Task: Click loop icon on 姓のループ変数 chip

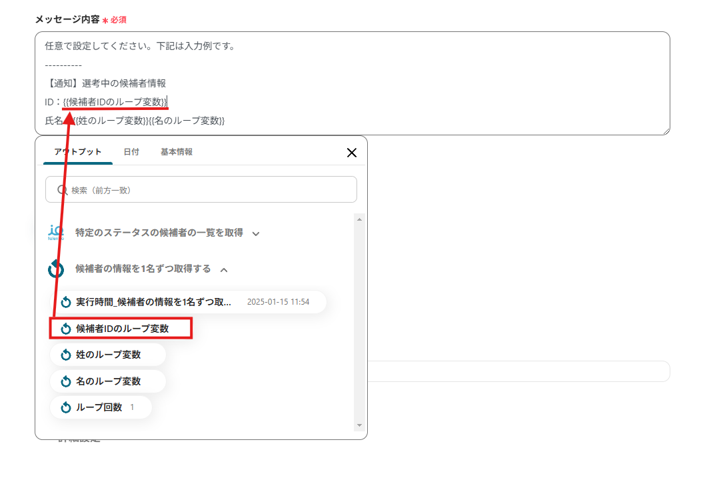Action: coord(66,355)
